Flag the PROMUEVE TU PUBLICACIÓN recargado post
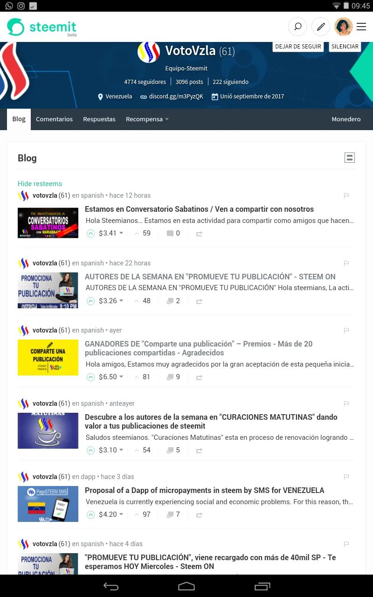The image size is (373, 597). 346,544
